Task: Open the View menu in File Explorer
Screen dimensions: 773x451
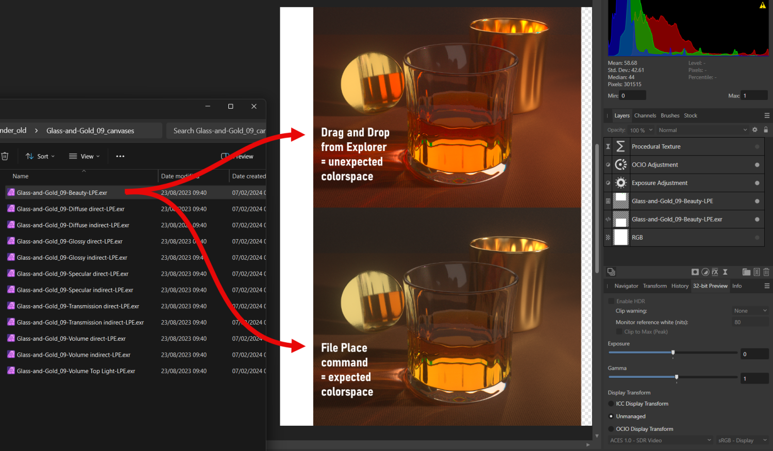Action: point(84,156)
